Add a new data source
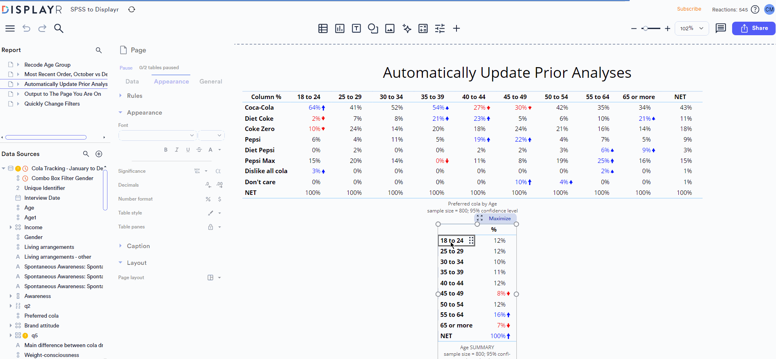This screenshot has width=776, height=359. (99, 154)
